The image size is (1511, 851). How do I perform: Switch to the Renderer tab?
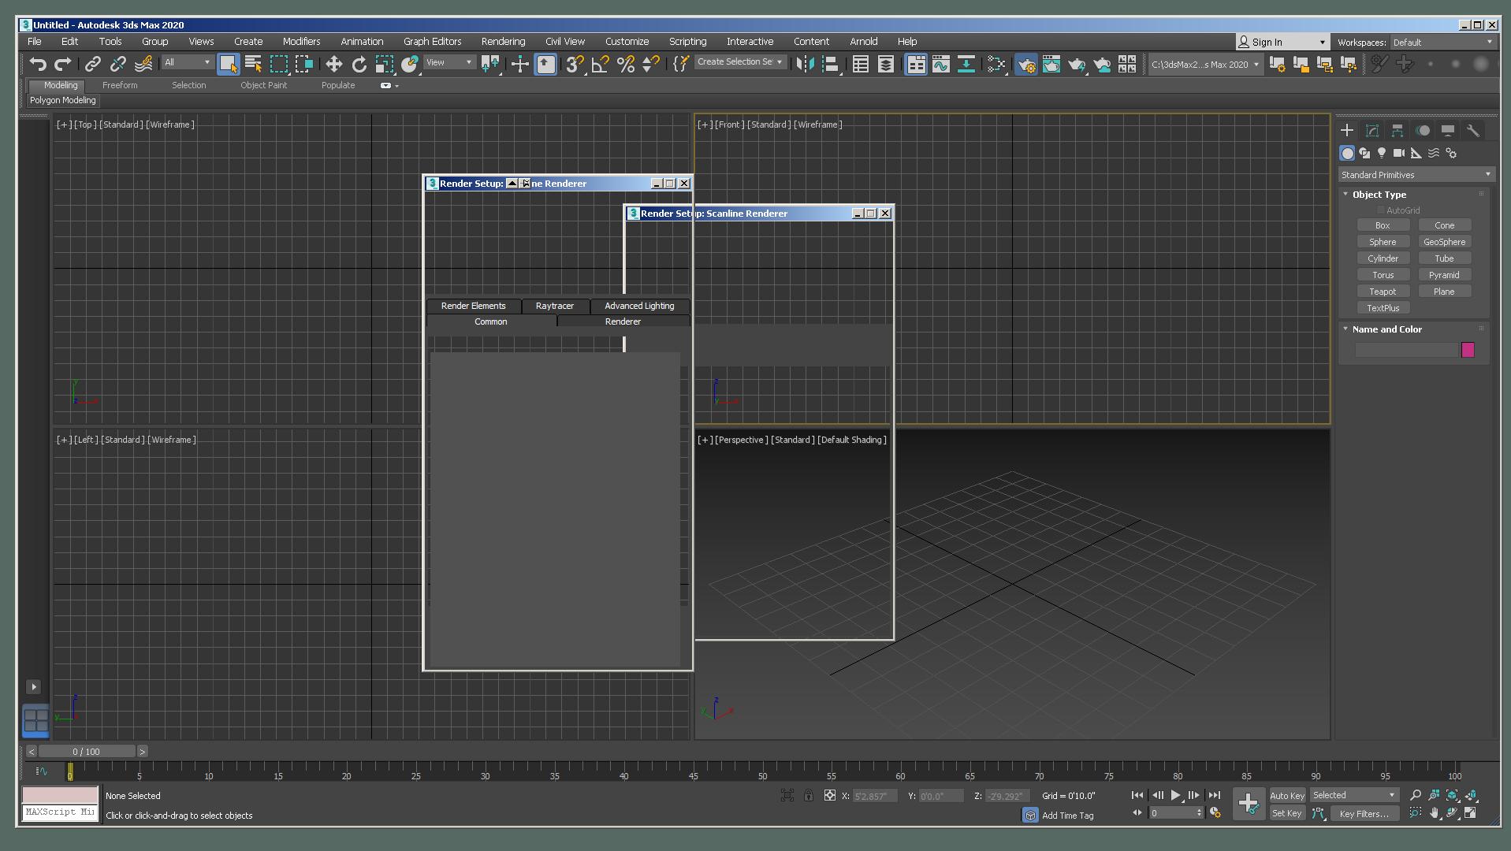coord(623,321)
